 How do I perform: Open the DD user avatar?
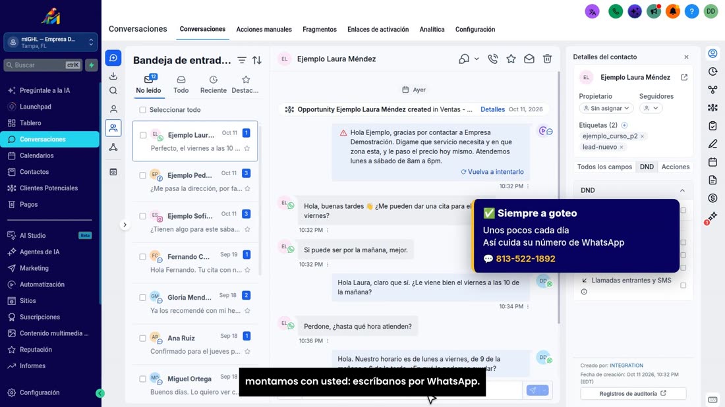click(710, 11)
